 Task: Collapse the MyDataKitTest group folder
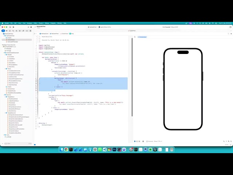pos(4,36)
